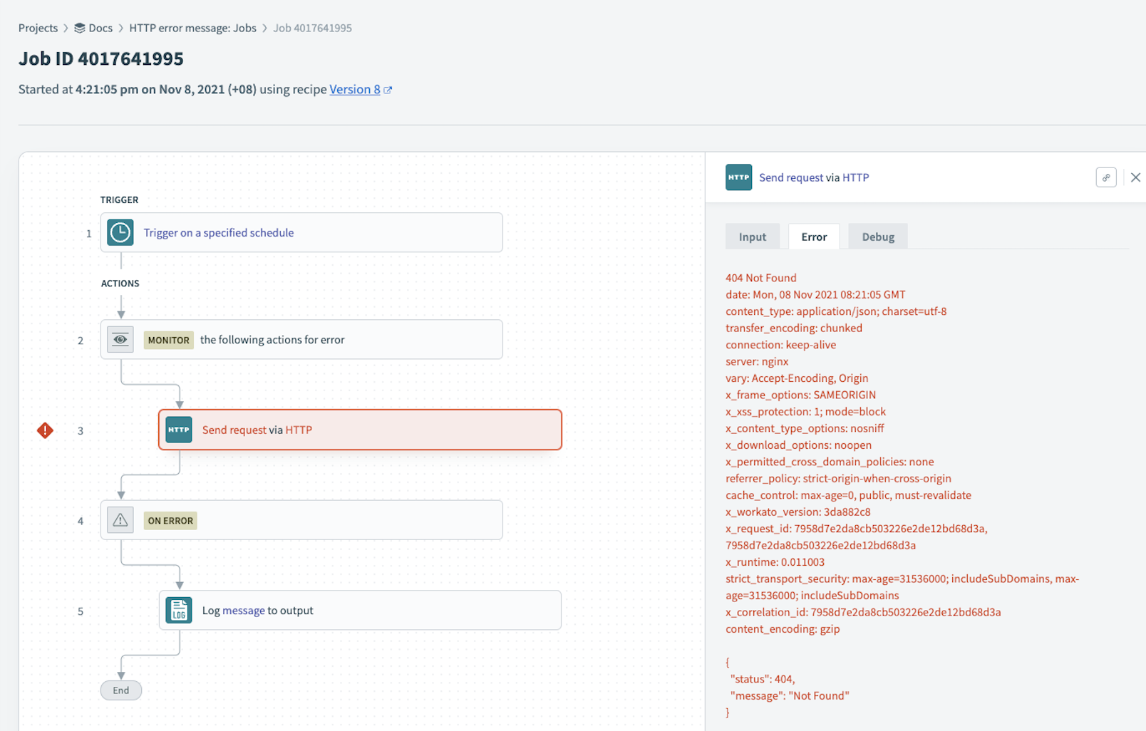
Task: Click the End node of the recipe
Action: pos(121,690)
